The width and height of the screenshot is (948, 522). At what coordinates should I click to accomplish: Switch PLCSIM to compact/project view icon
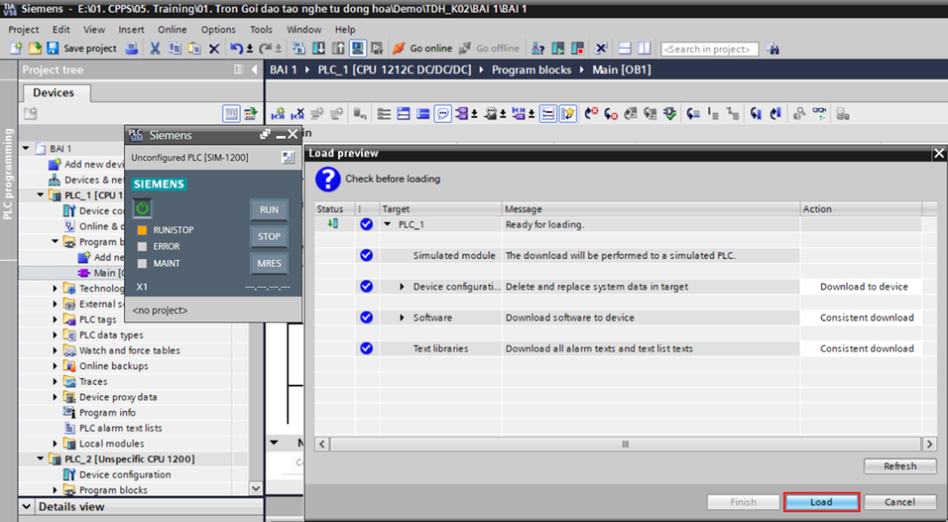[289, 158]
